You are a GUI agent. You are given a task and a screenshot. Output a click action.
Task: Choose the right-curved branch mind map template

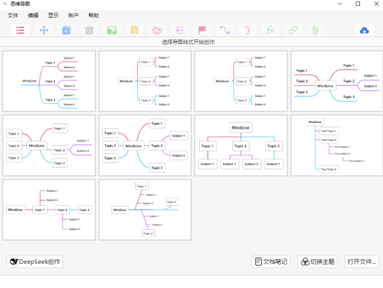click(x=49, y=81)
